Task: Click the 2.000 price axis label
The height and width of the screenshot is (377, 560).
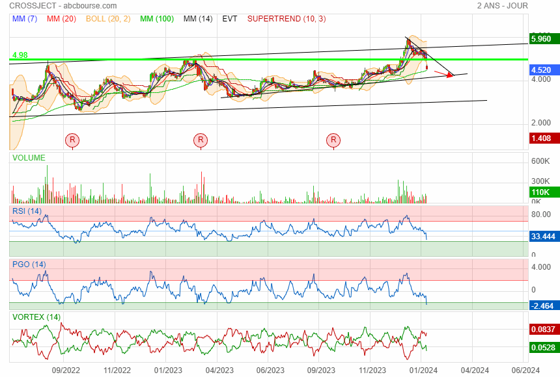Action: coord(541,123)
